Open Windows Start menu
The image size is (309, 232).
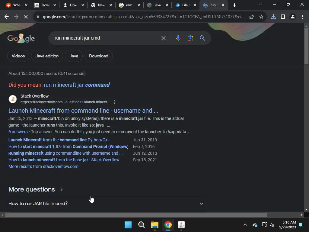[128, 225]
